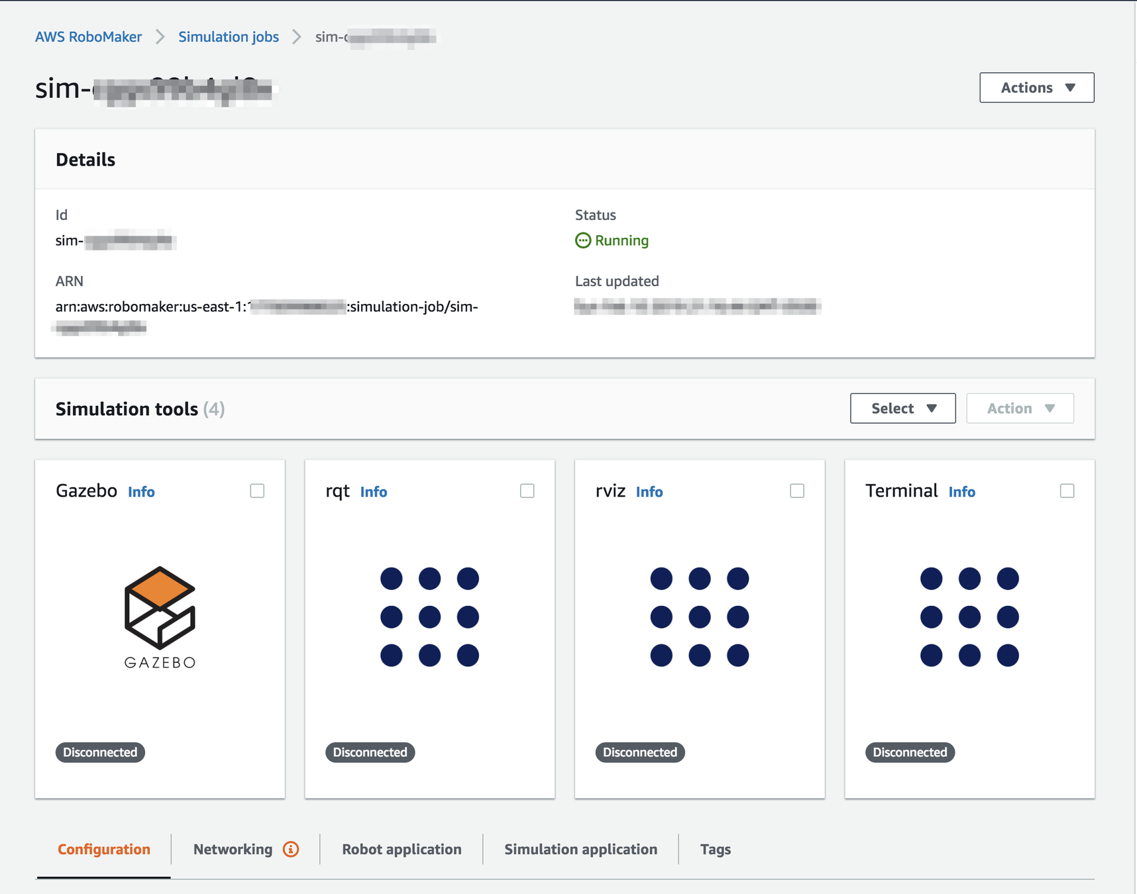1137x894 pixels.
Task: Select the Terminal tool checkbox
Action: pyautogui.click(x=1067, y=491)
